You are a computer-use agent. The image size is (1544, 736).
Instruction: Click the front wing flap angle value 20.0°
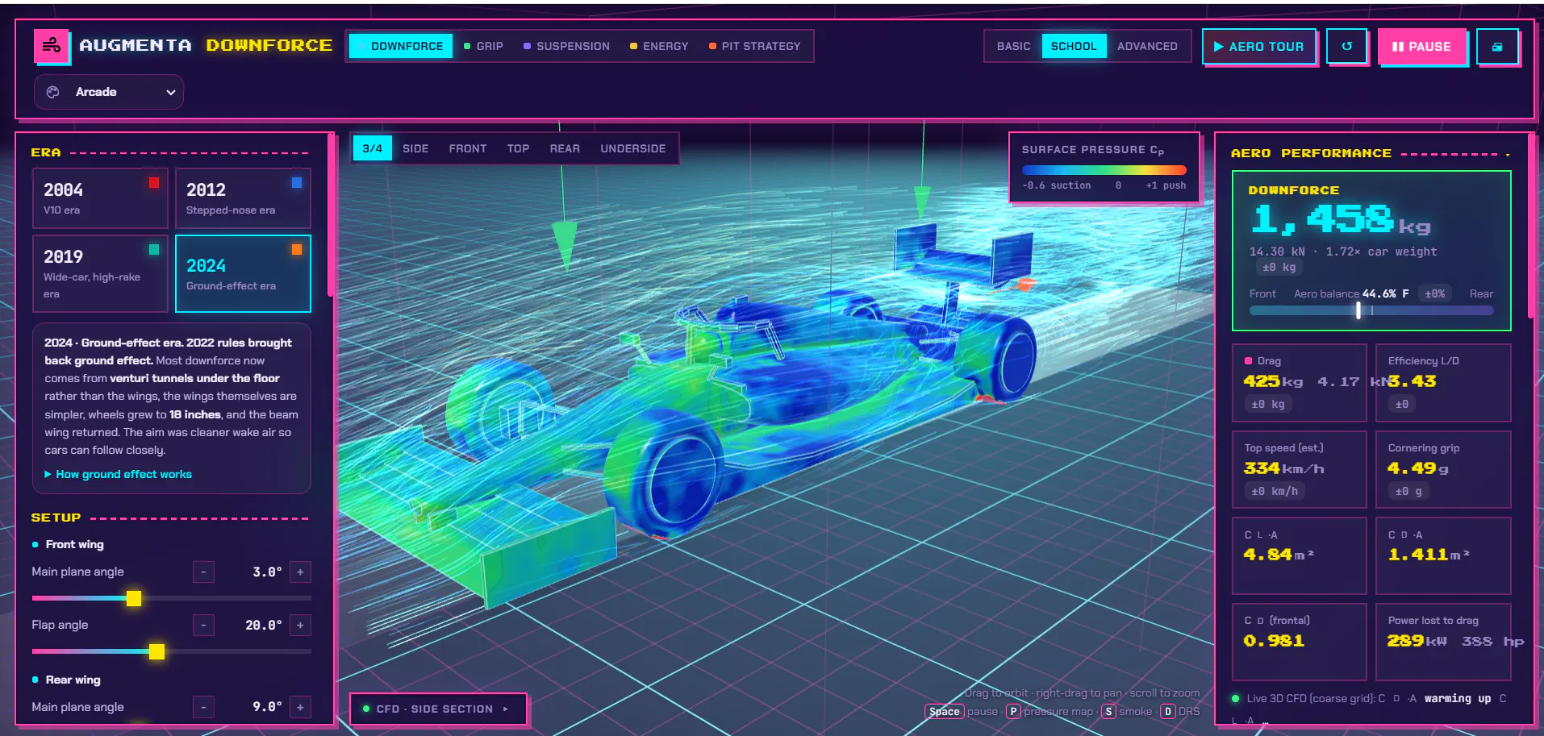(264, 625)
